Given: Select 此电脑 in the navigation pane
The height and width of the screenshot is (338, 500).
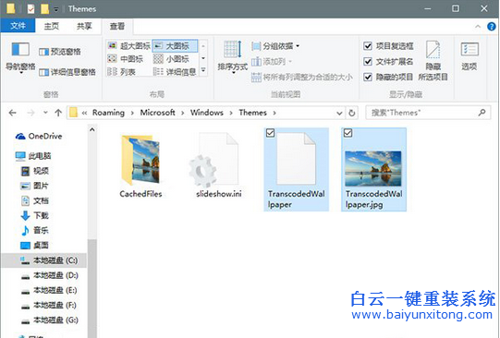Looking at the screenshot, I should 33,156.
